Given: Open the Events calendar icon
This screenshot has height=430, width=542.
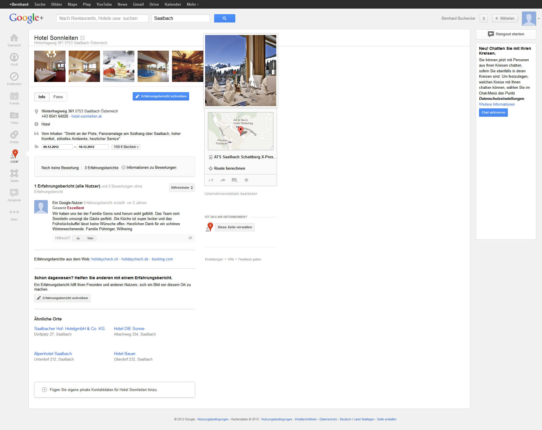Looking at the screenshot, I should [14, 96].
